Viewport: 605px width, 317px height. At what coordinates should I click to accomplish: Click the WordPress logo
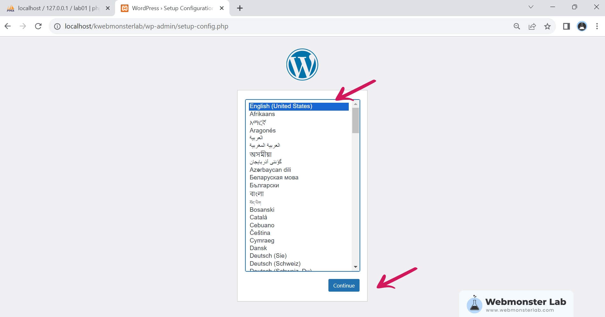[302, 64]
